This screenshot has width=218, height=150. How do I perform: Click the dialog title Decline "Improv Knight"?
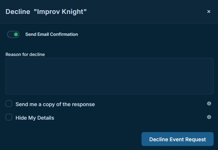[46, 12]
